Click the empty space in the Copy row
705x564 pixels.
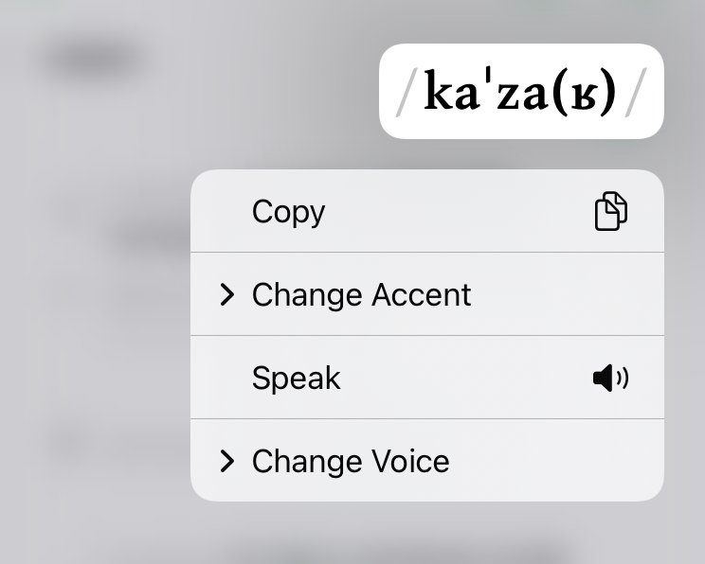click(459, 211)
